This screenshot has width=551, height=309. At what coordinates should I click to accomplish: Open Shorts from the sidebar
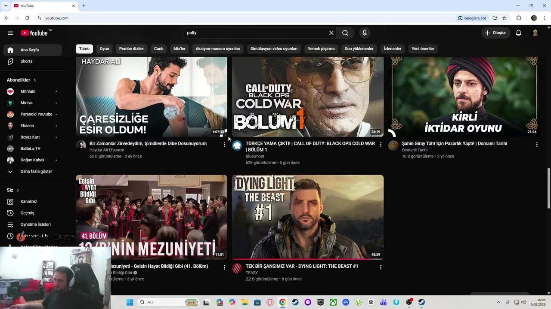[33, 61]
